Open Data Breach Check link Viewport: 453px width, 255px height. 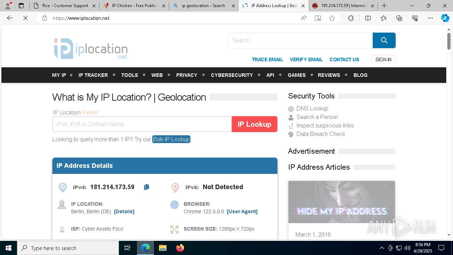(x=321, y=134)
